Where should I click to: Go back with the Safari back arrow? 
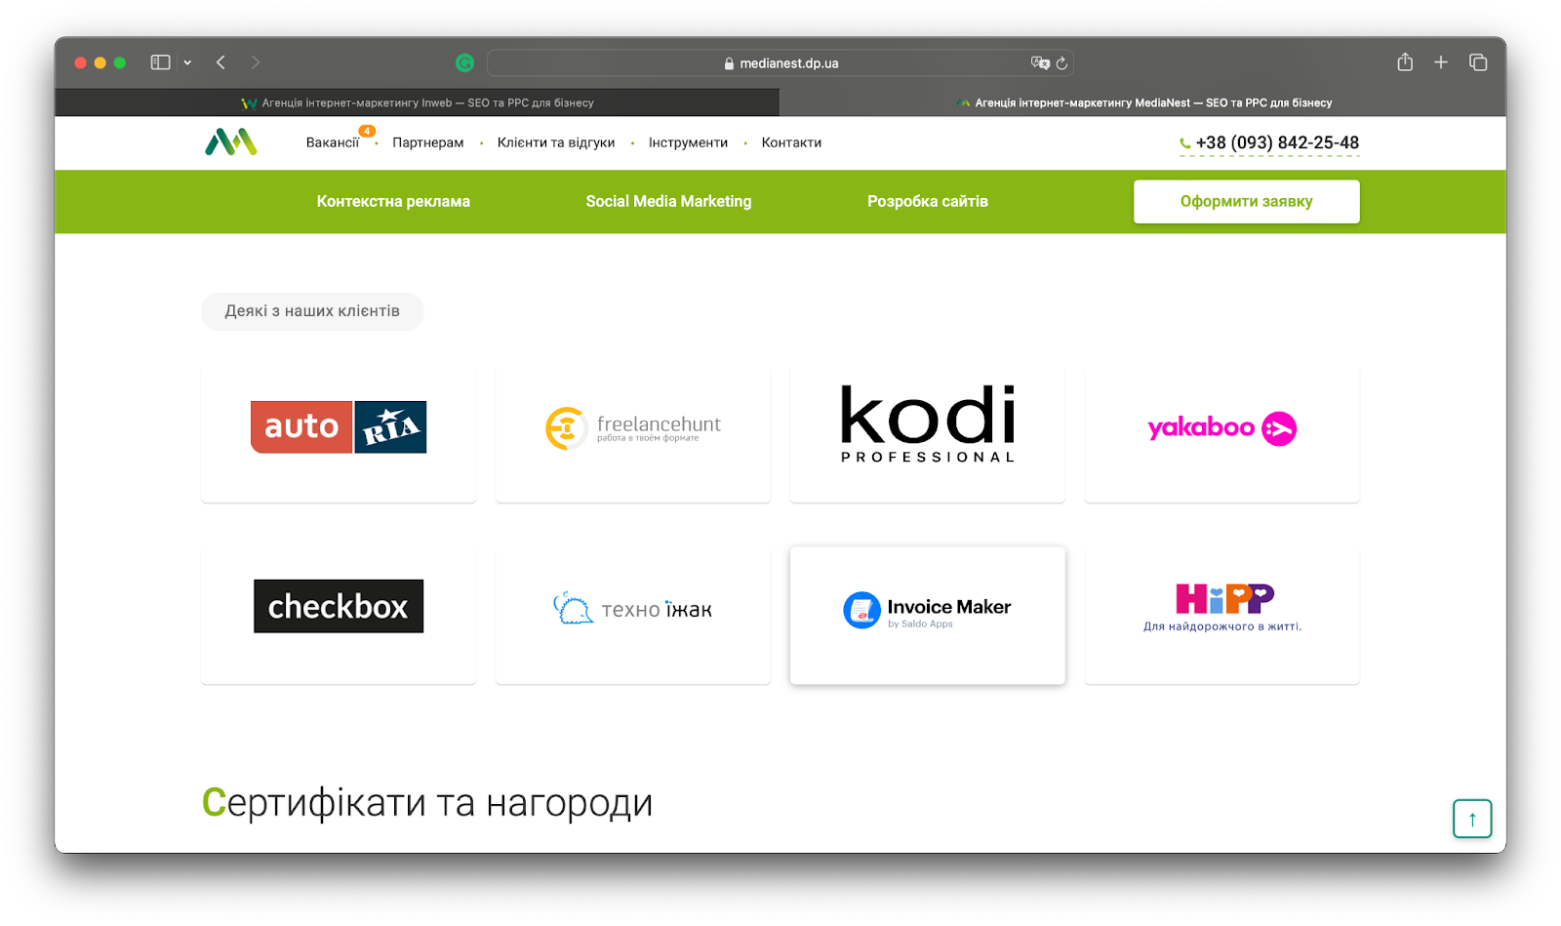(221, 62)
